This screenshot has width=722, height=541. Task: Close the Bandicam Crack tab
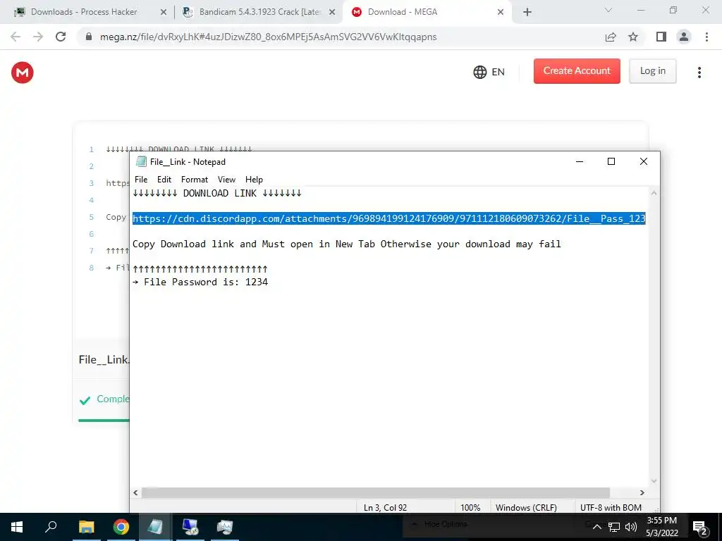[x=332, y=13]
